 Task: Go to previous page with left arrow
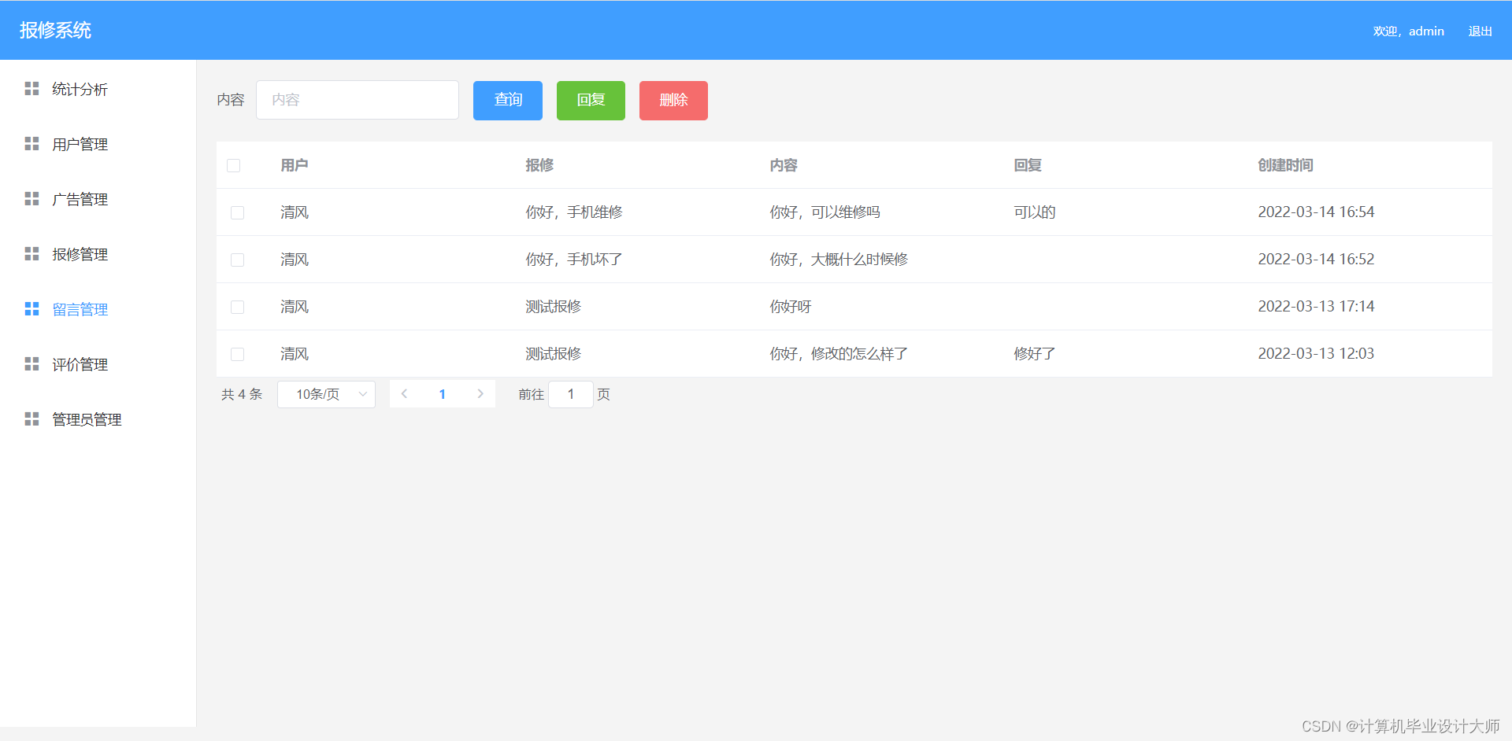coord(404,394)
